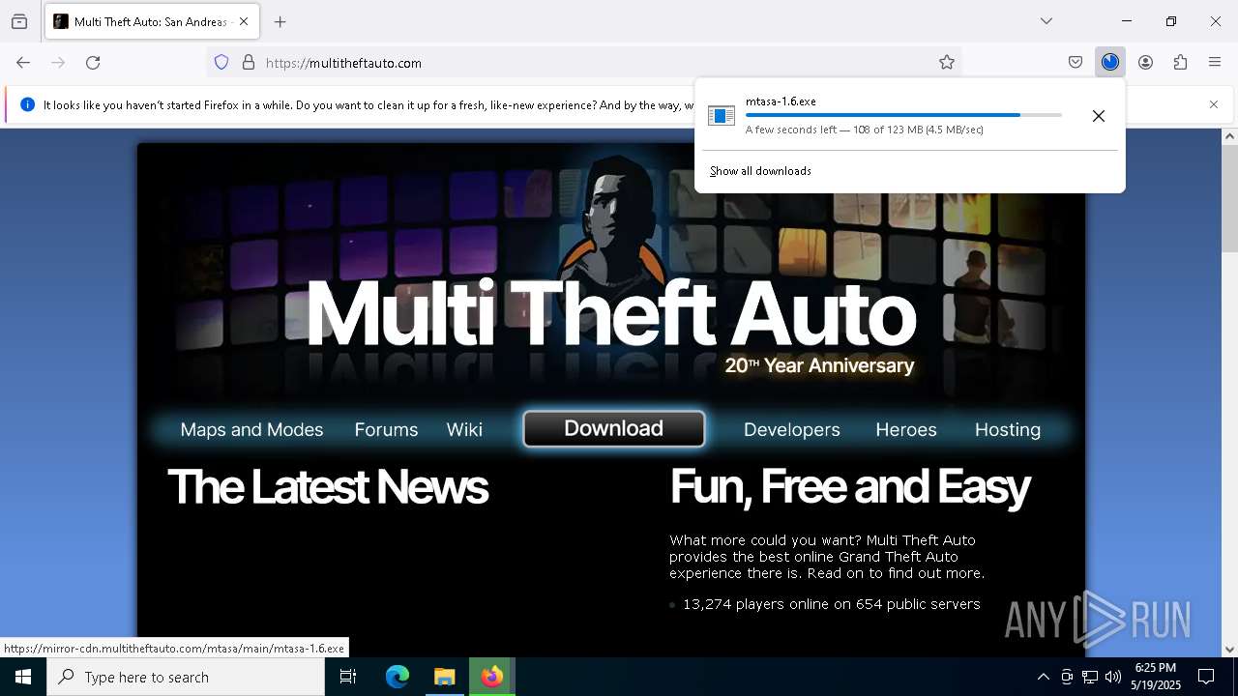The image size is (1238, 696).
Task: Click the Download button
Action: 614,428
